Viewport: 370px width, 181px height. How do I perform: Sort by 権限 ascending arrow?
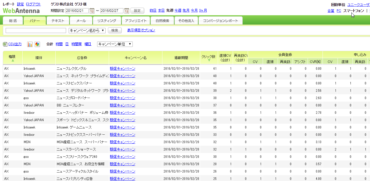click(x=12, y=60)
